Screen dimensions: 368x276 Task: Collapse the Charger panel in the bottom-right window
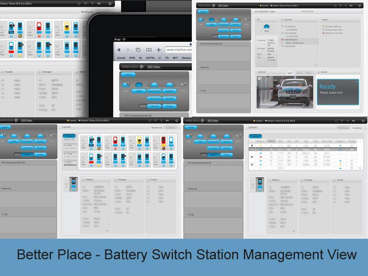tap(302, 180)
